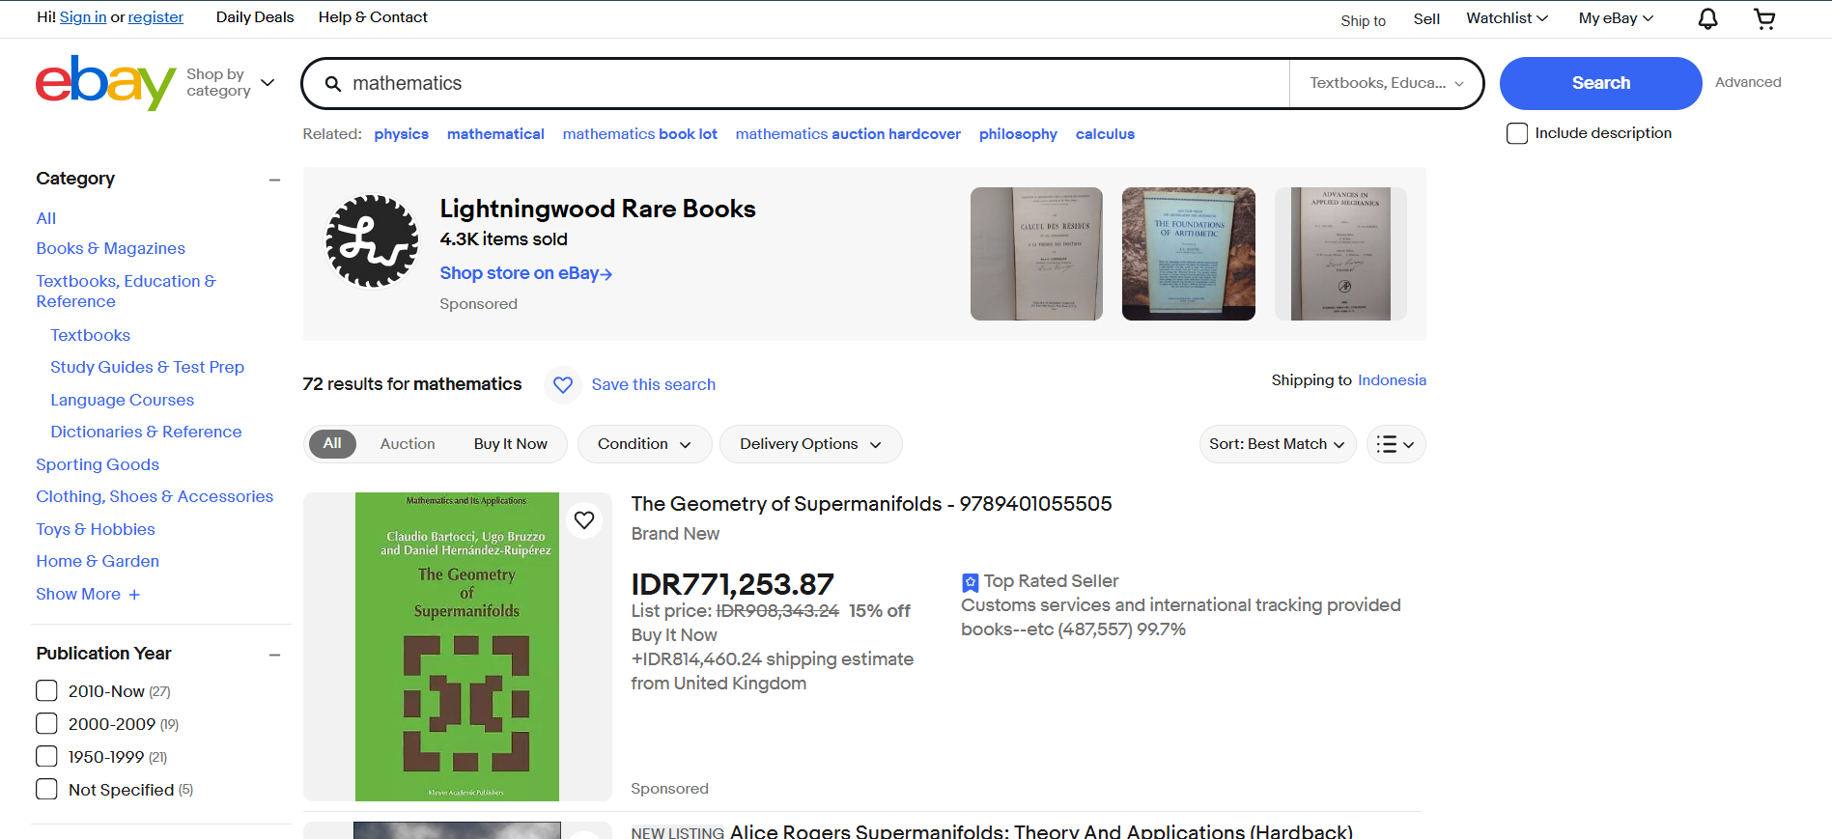Screen dimensions: 1832x839
Task: Click the physics related search
Action: 402,134
